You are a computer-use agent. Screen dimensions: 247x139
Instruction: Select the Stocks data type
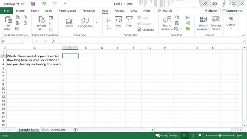pos(69,23)
